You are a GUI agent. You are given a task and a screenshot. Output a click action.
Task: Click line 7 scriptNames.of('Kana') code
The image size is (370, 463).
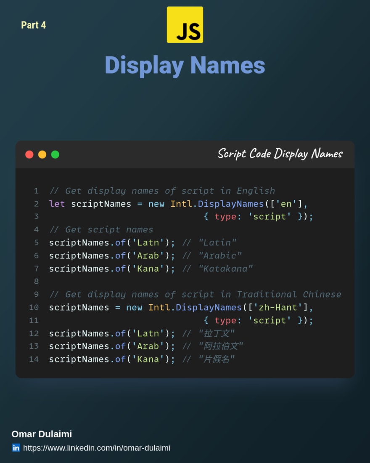pos(112,269)
